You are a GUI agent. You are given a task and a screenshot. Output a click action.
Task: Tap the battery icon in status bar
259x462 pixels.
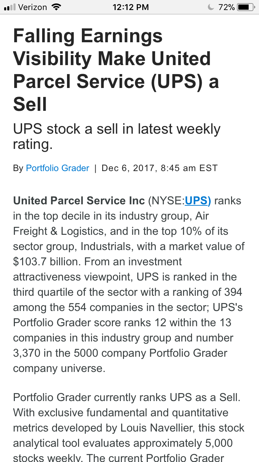pos(246,7)
